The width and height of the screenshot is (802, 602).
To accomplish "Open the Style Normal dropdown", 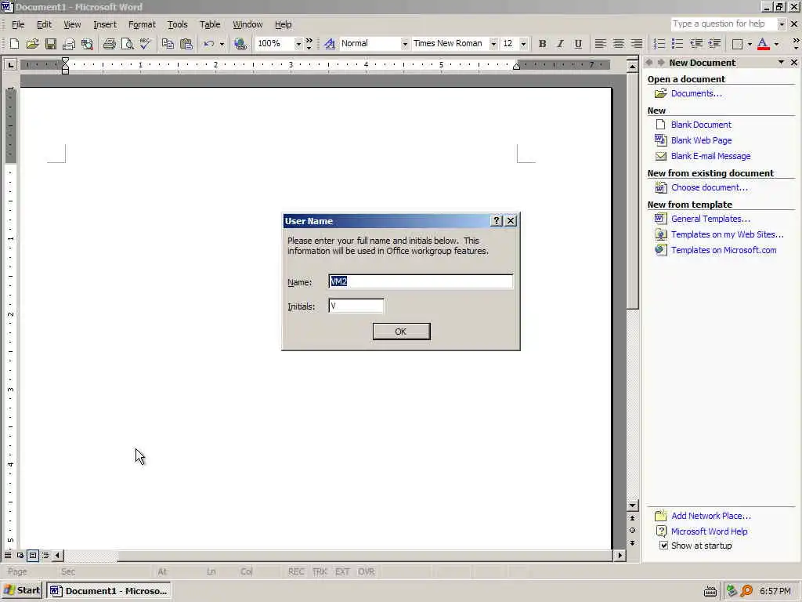I will tap(405, 44).
